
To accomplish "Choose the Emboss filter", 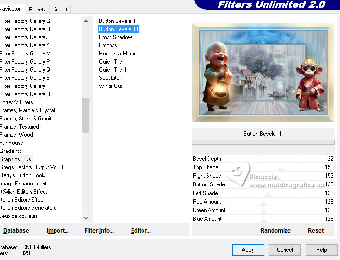I will point(108,45).
